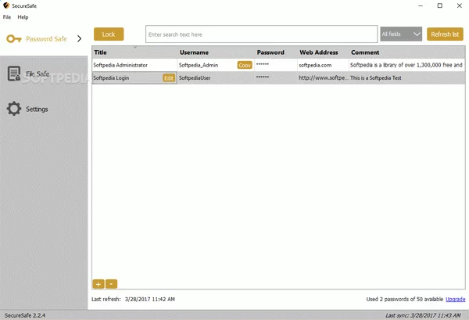The height and width of the screenshot is (320, 469).
Task: Edit the Softpedia Login entry title
Action: click(x=169, y=78)
